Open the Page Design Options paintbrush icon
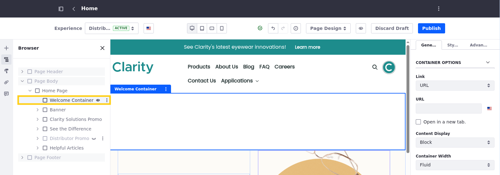The width and height of the screenshot is (500, 175). click(x=6, y=71)
